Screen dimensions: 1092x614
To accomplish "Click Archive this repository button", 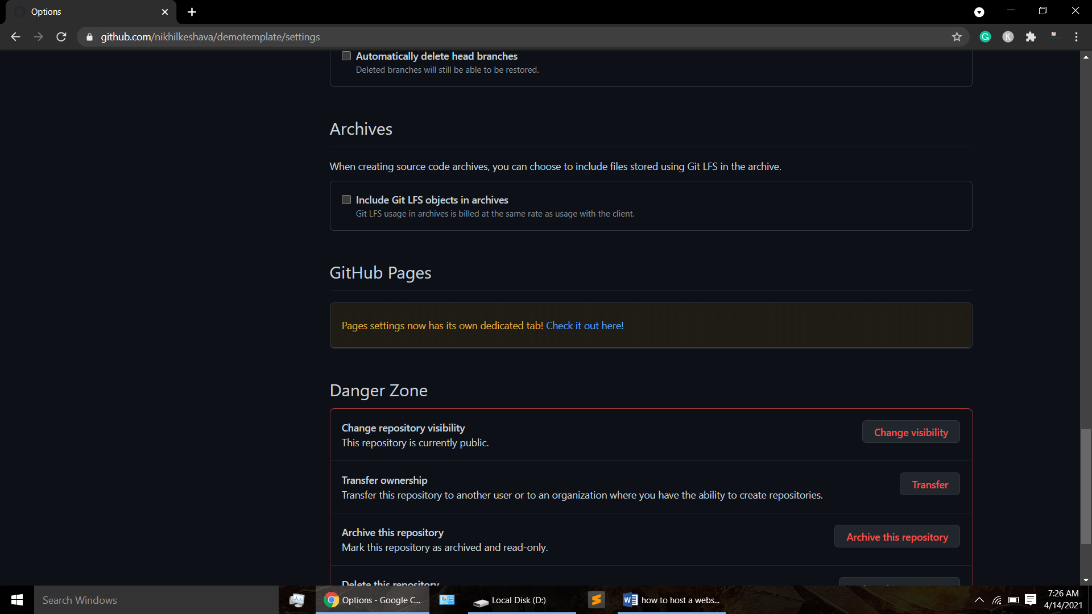I will click(897, 537).
